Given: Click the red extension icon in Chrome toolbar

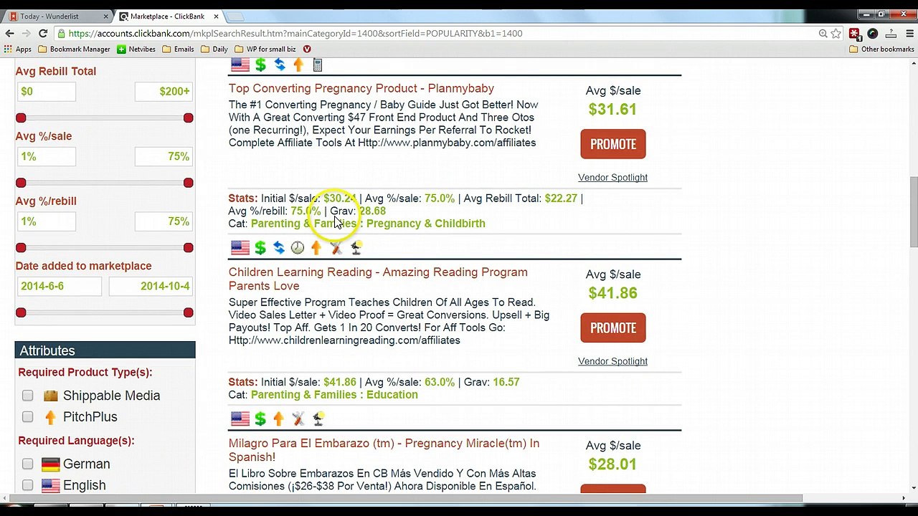Looking at the screenshot, I should [854, 33].
